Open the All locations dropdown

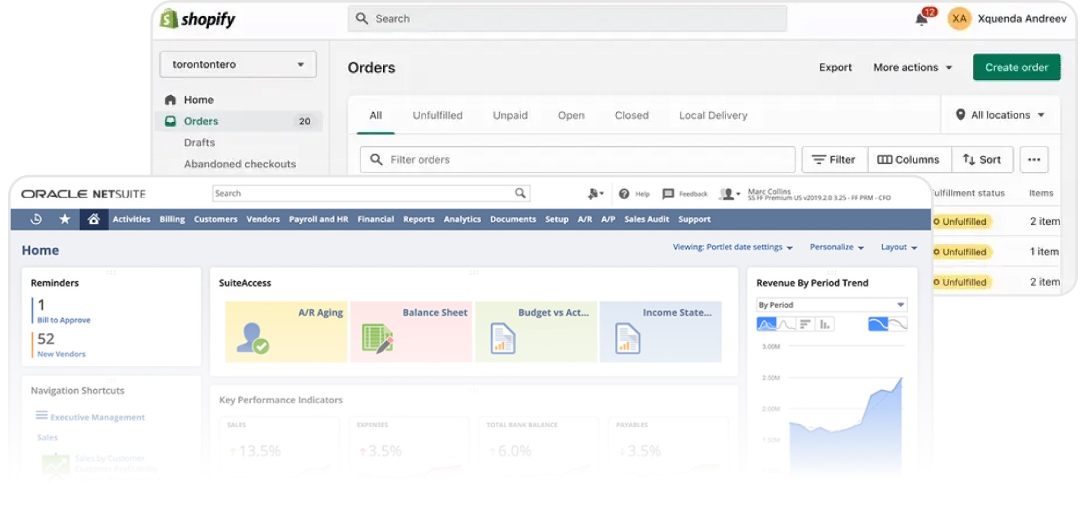pos(1000,115)
